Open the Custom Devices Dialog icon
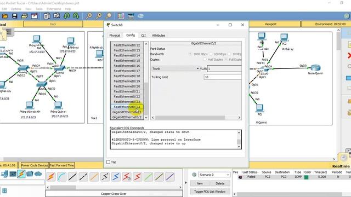351x197 pixels. click(x=131, y=16)
